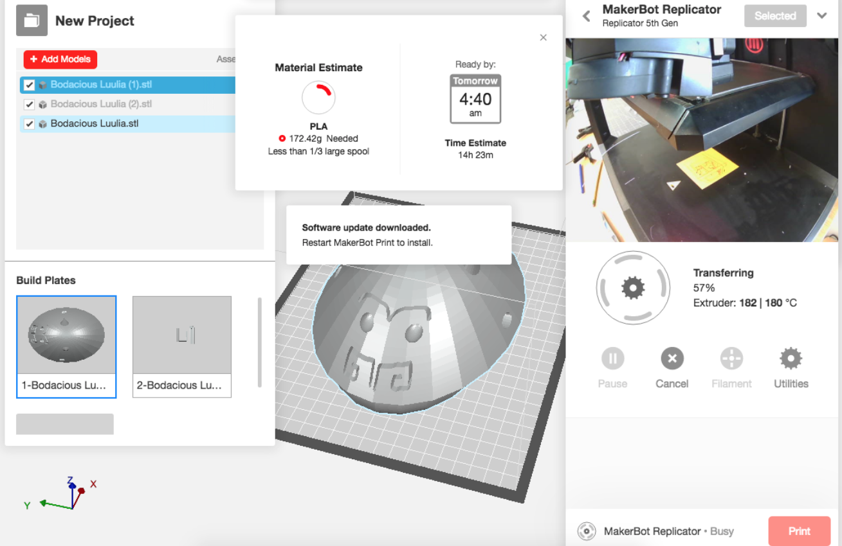Select the dome model on the build plate

418,334
